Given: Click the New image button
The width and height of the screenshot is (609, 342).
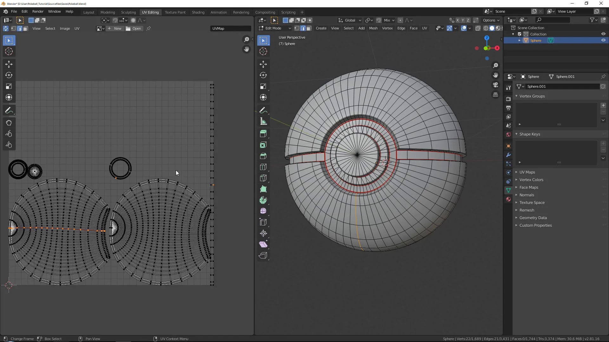Looking at the screenshot, I should 115,28.
